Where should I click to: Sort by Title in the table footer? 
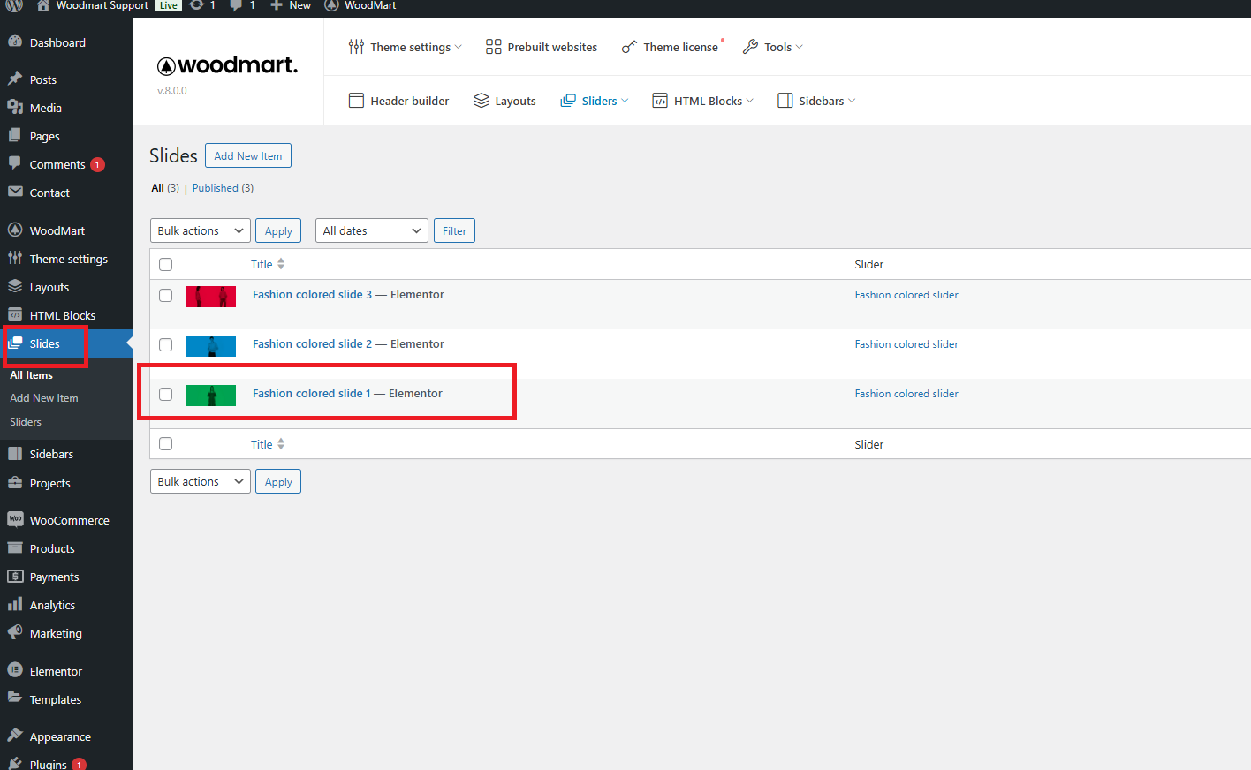(x=268, y=444)
